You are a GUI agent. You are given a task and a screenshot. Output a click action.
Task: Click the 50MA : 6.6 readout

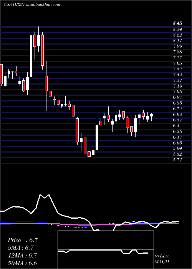click(x=22, y=263)
